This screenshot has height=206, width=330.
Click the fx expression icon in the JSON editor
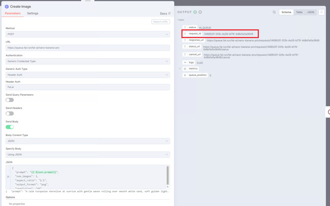[x=8, y=177]
